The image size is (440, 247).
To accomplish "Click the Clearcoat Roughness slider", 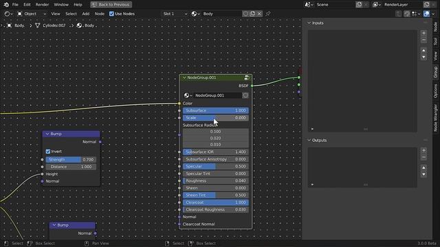I will (215, 210).
